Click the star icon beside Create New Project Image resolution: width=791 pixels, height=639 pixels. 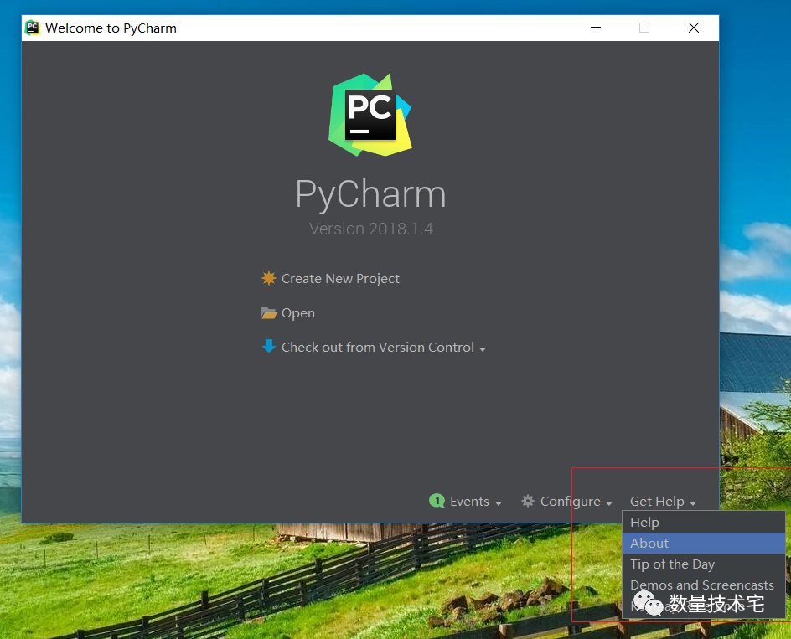(268, 278)
